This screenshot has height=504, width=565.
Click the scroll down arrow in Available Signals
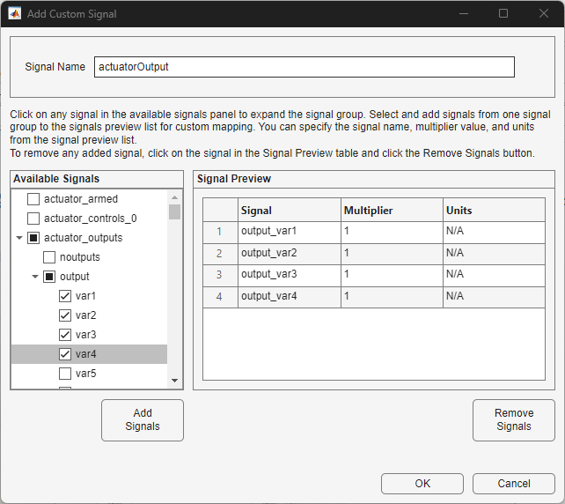175,381
